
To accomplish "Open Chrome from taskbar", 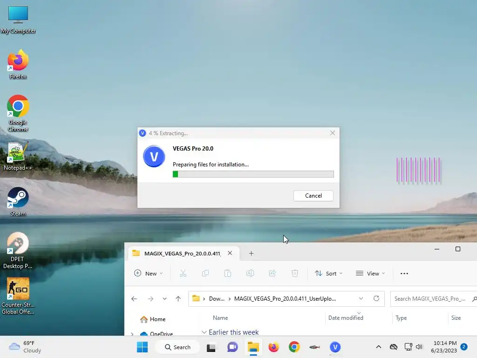I will [x=294, y=347].
